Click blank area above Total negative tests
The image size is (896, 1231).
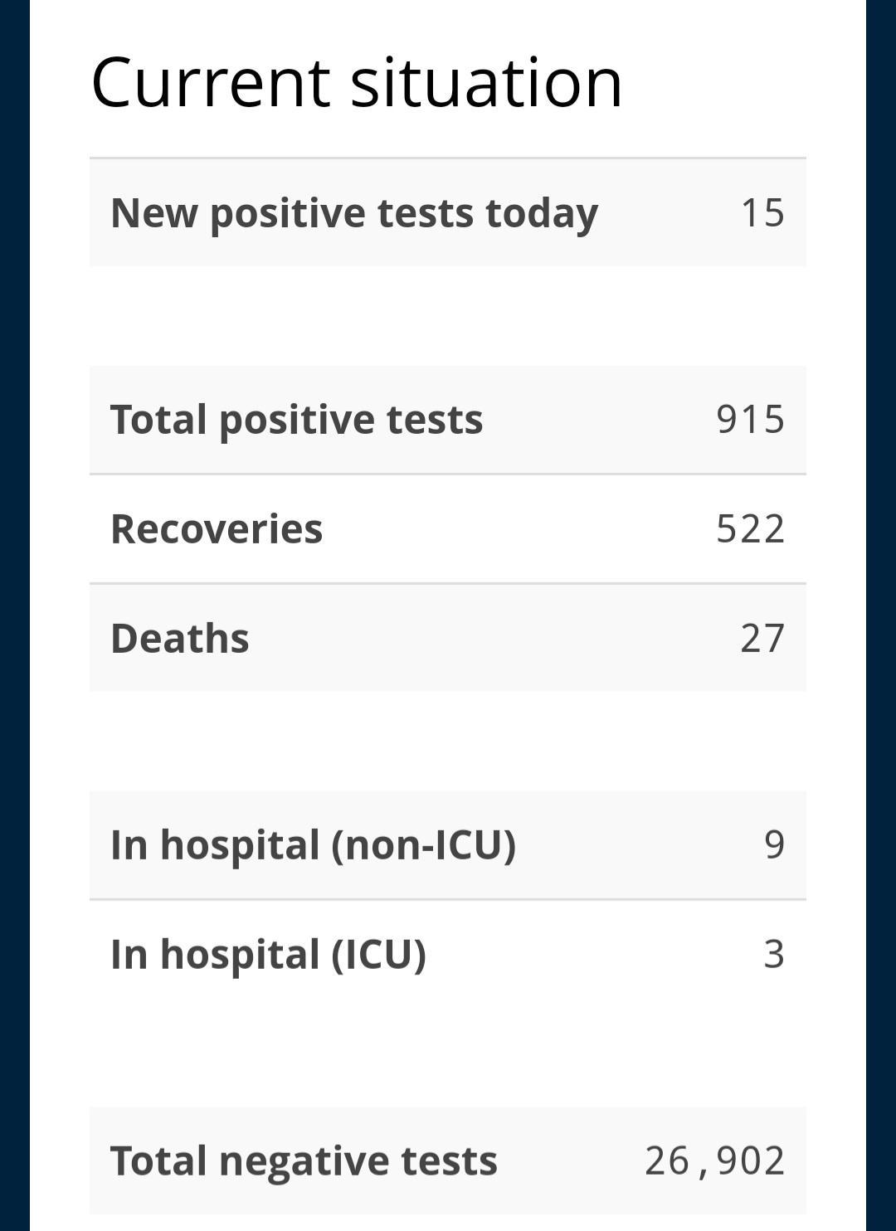[x=448, y=1058]
